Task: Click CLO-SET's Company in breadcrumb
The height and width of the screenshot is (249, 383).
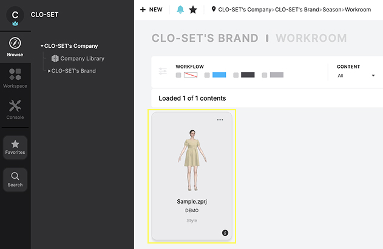Action: click(x=245, y=10)
